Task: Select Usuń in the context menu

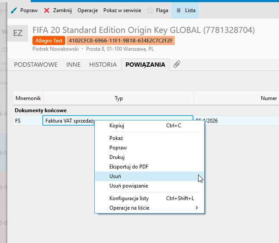Action: [x=149, y=176]
